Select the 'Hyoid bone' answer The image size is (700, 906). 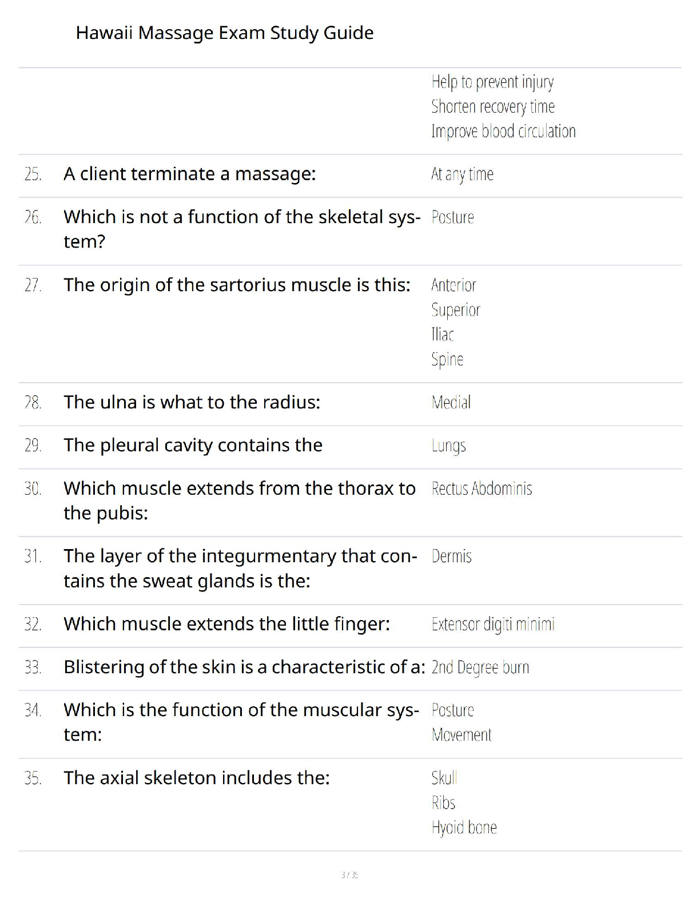point(464,828)
